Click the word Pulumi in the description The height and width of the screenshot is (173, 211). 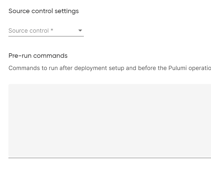pos(177,68)
